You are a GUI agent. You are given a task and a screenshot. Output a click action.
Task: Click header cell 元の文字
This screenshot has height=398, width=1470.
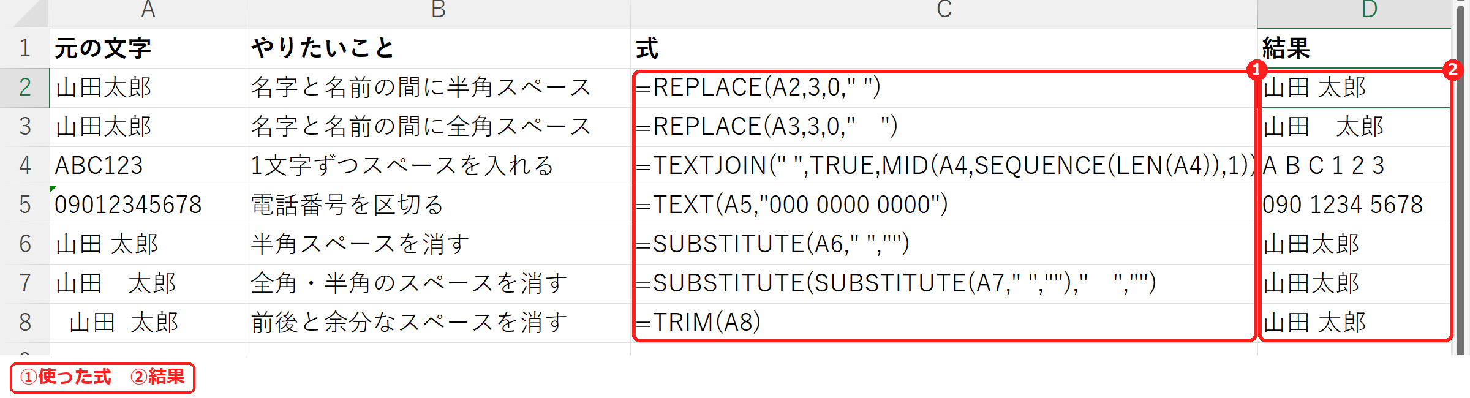tap(148, 48)
